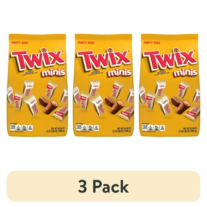Screen dimensions: 207x207
Task: Click the 150 calories icon on right bag
Action: click(x=145, y=128)
